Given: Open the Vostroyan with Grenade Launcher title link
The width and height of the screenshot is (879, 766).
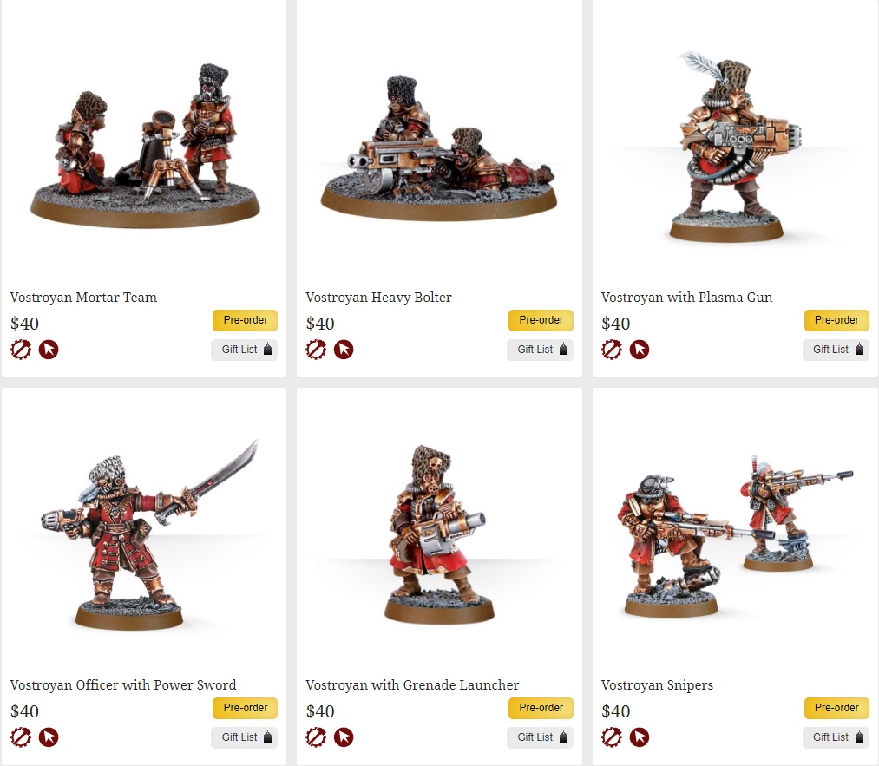Looking at the screenshot, I should pyautogui.click(x=412, y=684).
